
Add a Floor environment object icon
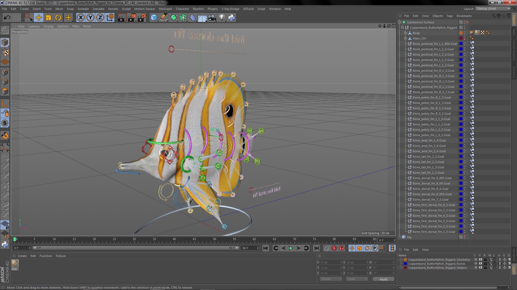point(202,18)
